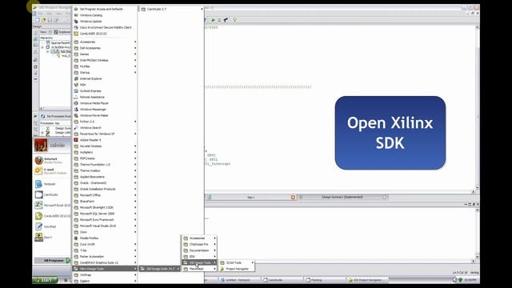Open Project Navigator from the ISE submenu
Image resolution: width=512 pixels, height=288 pixels.
[x=237, y=269]
